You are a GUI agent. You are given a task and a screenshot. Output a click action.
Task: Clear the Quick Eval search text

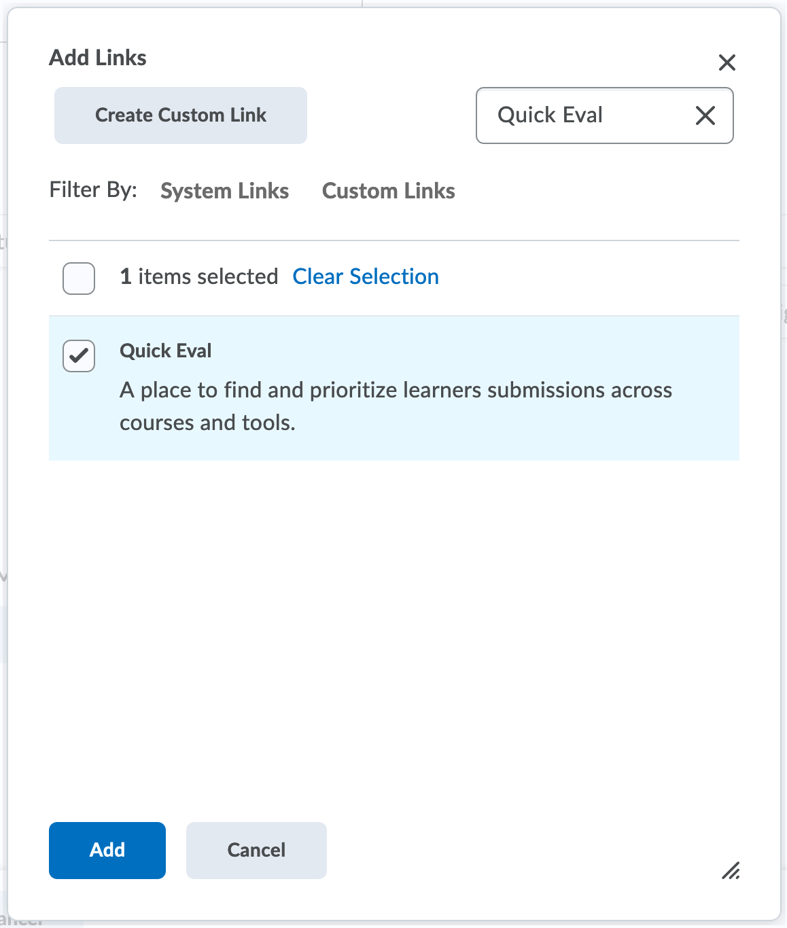click(x=705, y=115)
